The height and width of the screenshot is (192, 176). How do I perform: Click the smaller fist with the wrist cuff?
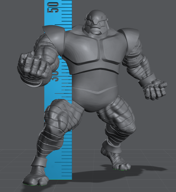pyautogui.click(x=155, y=90)
